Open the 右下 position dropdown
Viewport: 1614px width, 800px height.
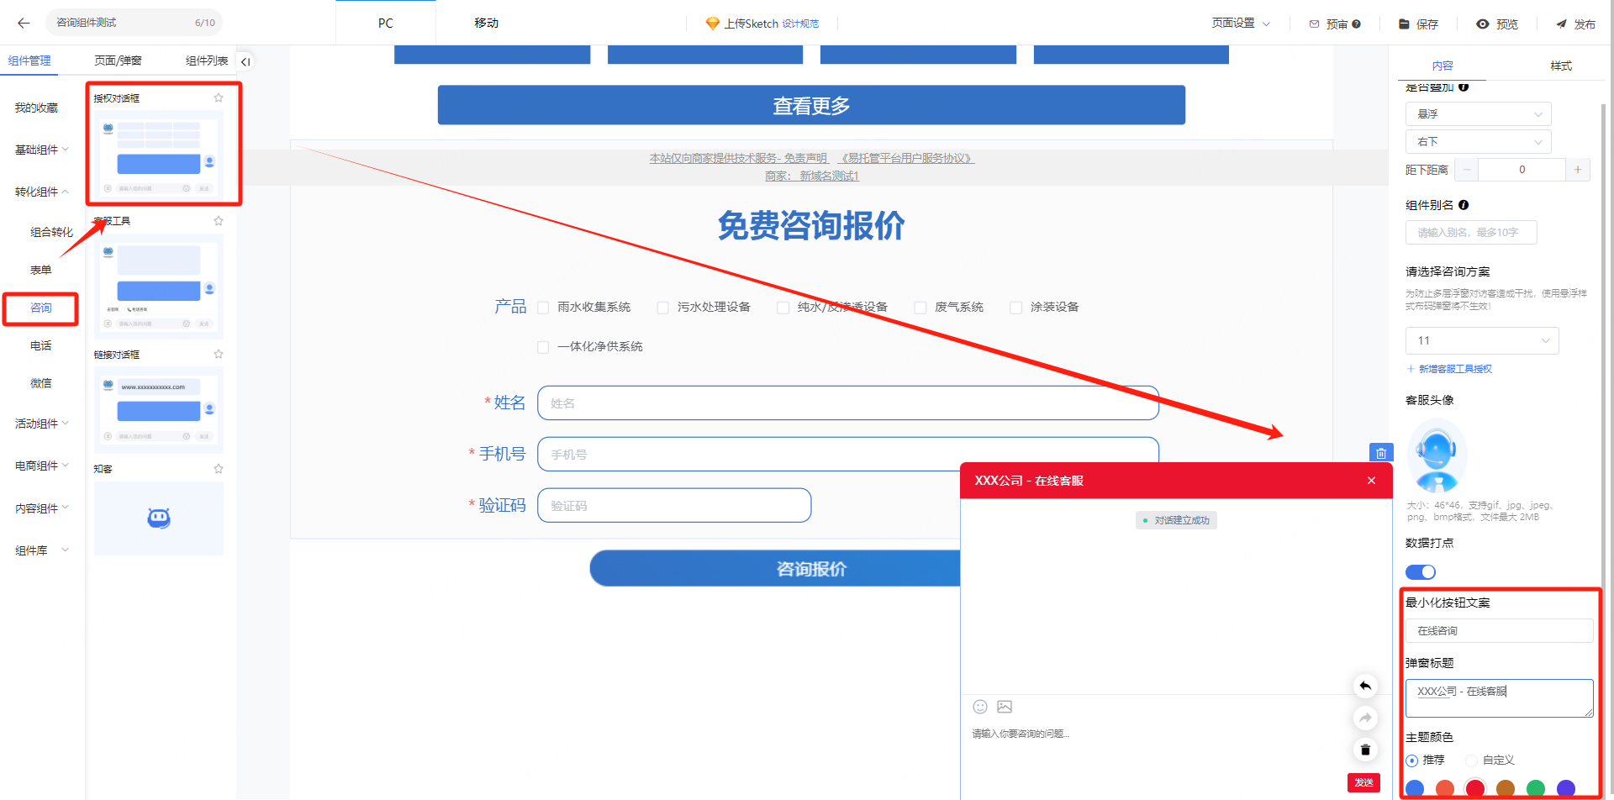coord(1478,142)
